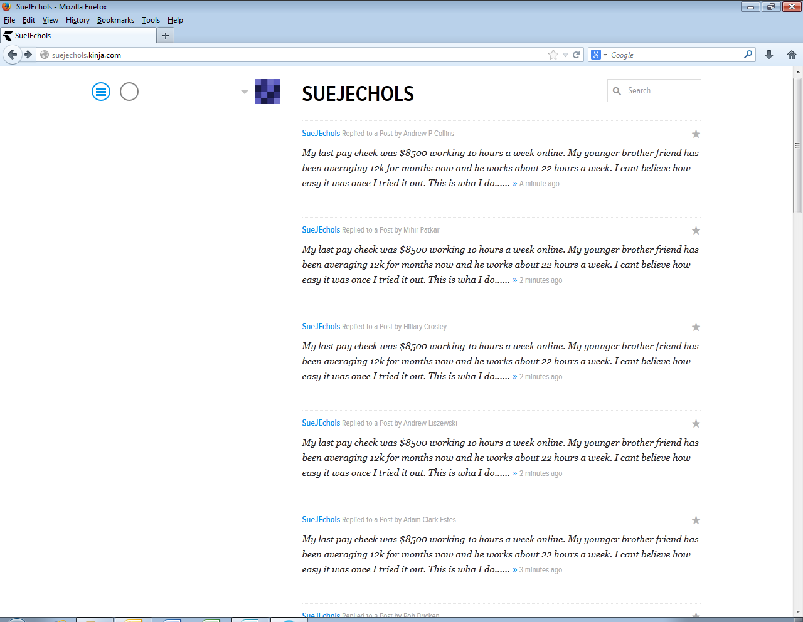Go to the Home page icon
Image resolution: width=803 pixels, height=622 pixels.
792,55
